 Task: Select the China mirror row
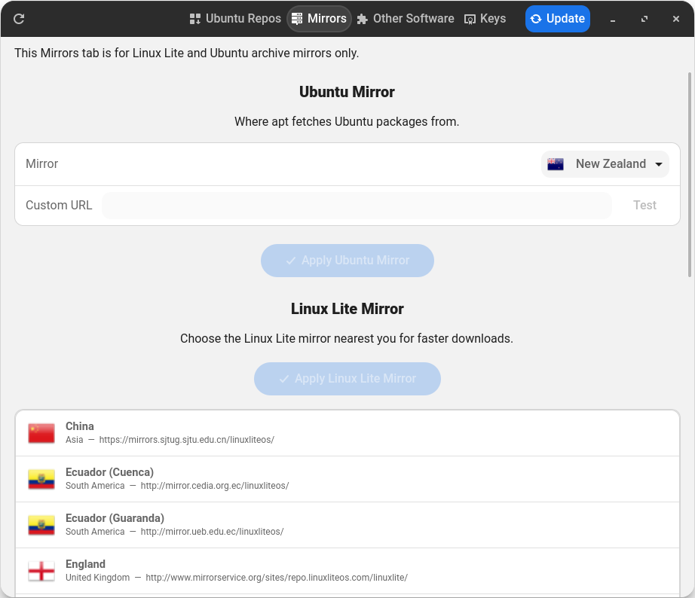[x=347, y=433]
